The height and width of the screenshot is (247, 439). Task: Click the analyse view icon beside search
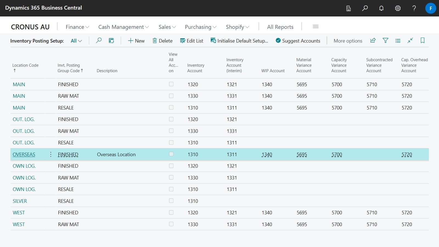pyautogui.click(x=111, y=41)
